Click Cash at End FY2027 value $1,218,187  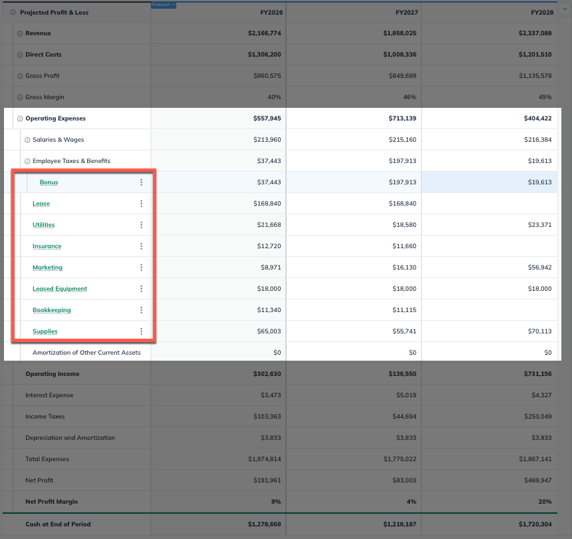[x=400, y=524]
